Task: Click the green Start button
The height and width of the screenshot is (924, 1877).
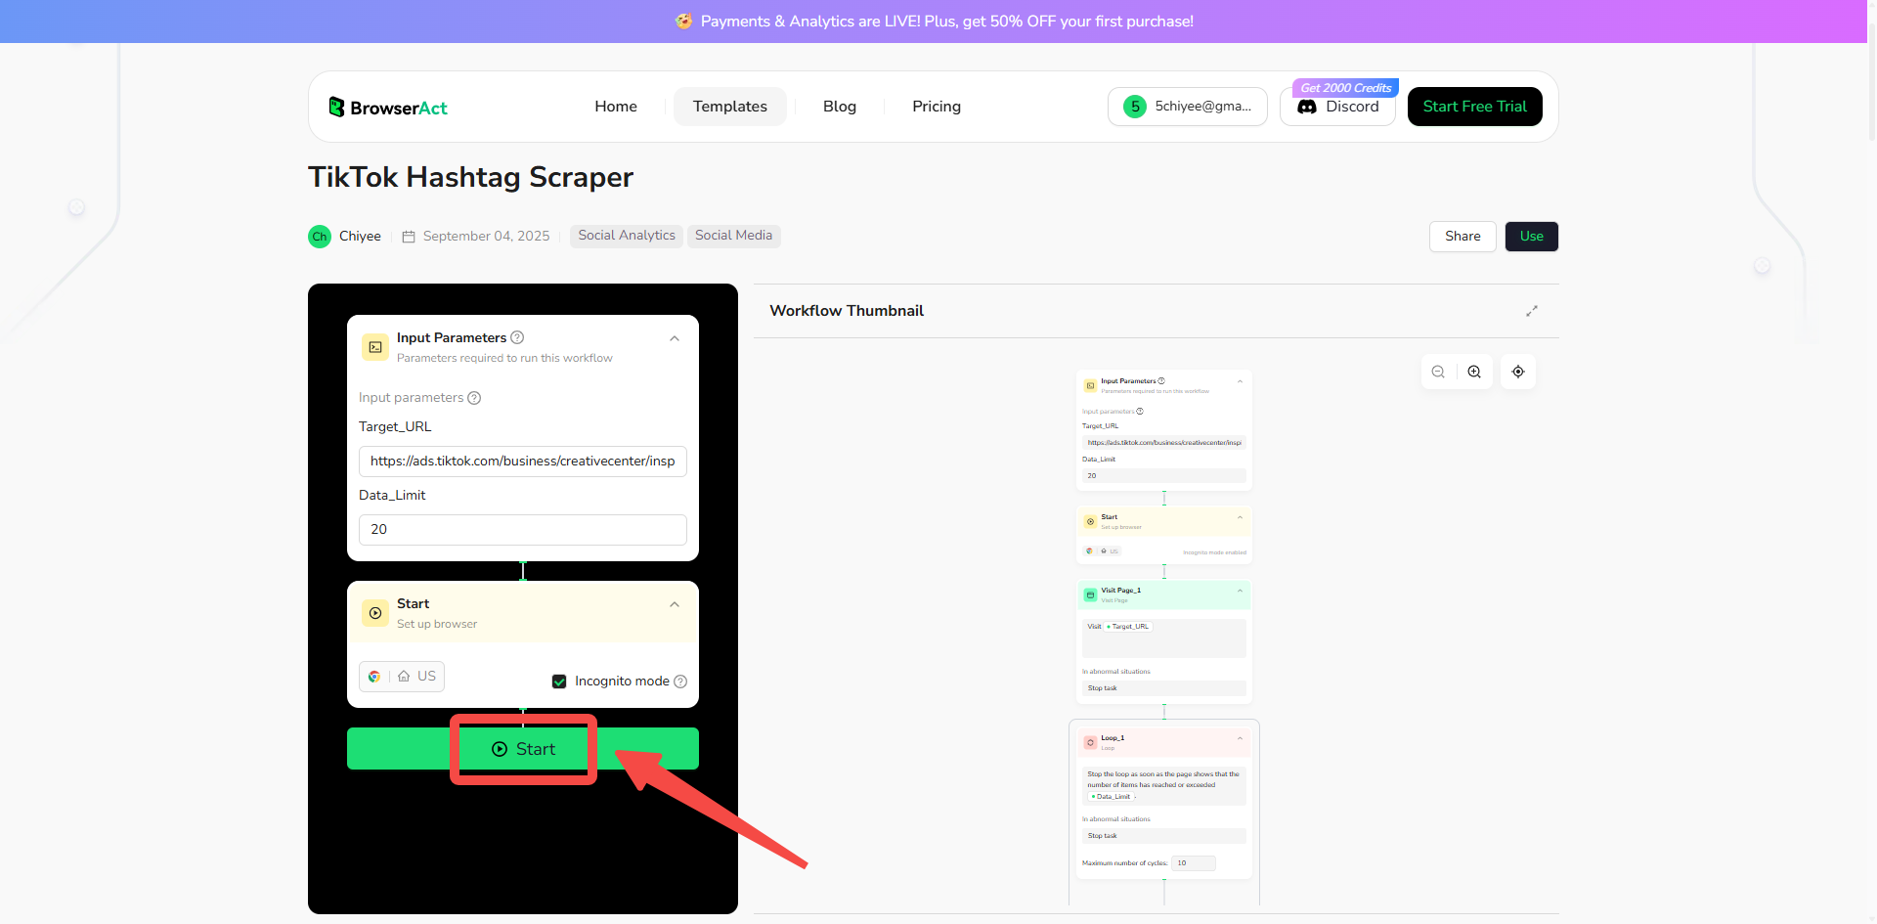Action: pyautogui.click(x=523, y=749)
